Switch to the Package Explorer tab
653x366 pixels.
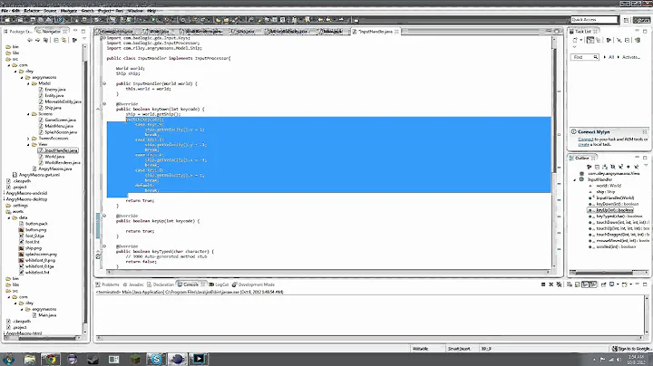17,31
